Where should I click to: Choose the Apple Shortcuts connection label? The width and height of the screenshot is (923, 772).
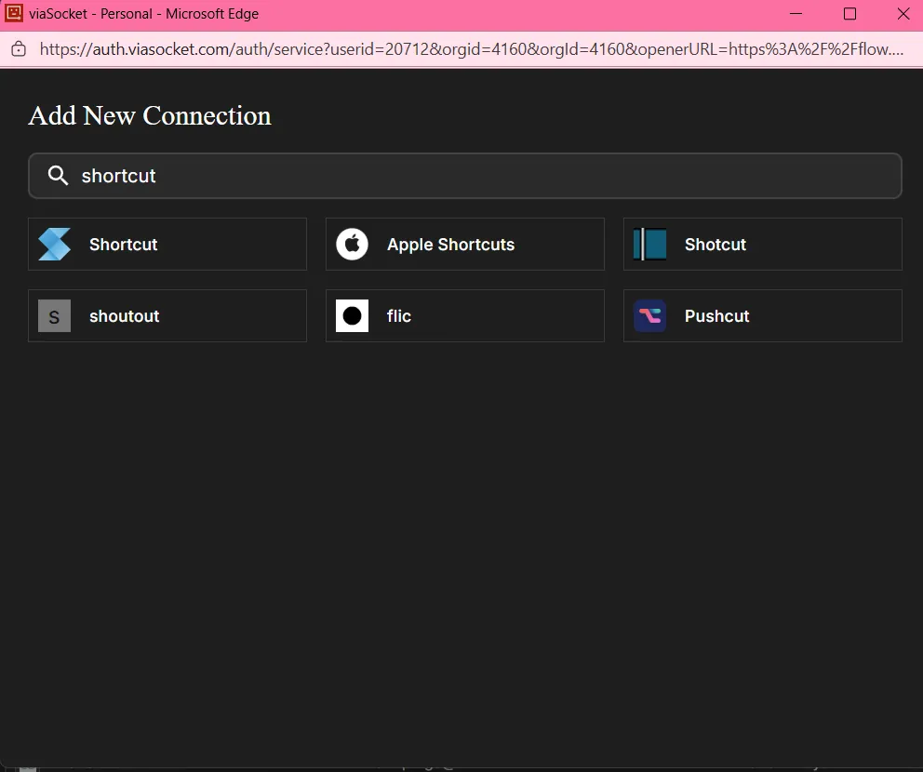coord(450,245)
